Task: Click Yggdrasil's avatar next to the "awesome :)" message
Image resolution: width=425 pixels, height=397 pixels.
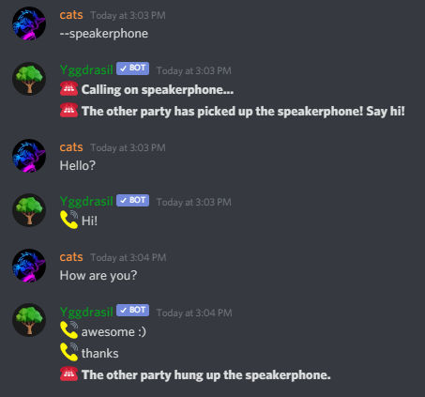Action: pyautogui.click(x=29, y=320)
